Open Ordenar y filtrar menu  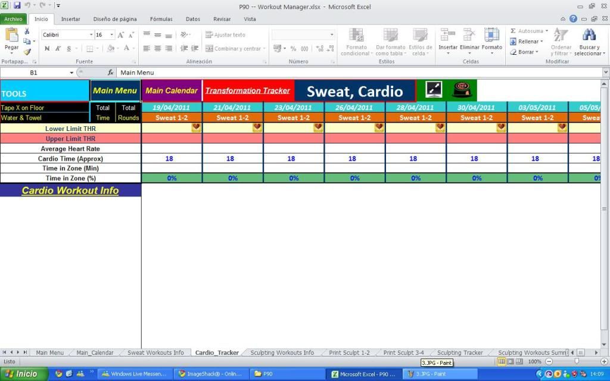point(561,42)
